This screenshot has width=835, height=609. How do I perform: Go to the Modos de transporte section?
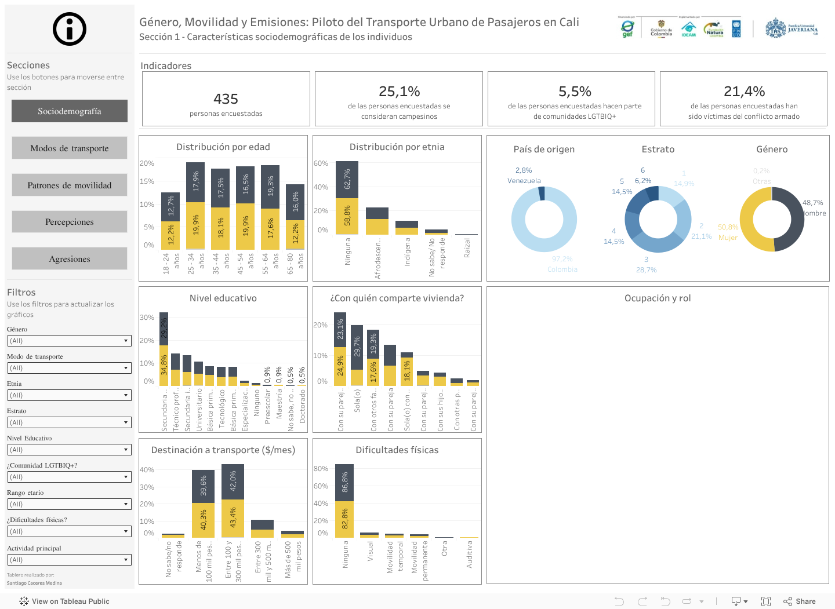pos(70,148)
